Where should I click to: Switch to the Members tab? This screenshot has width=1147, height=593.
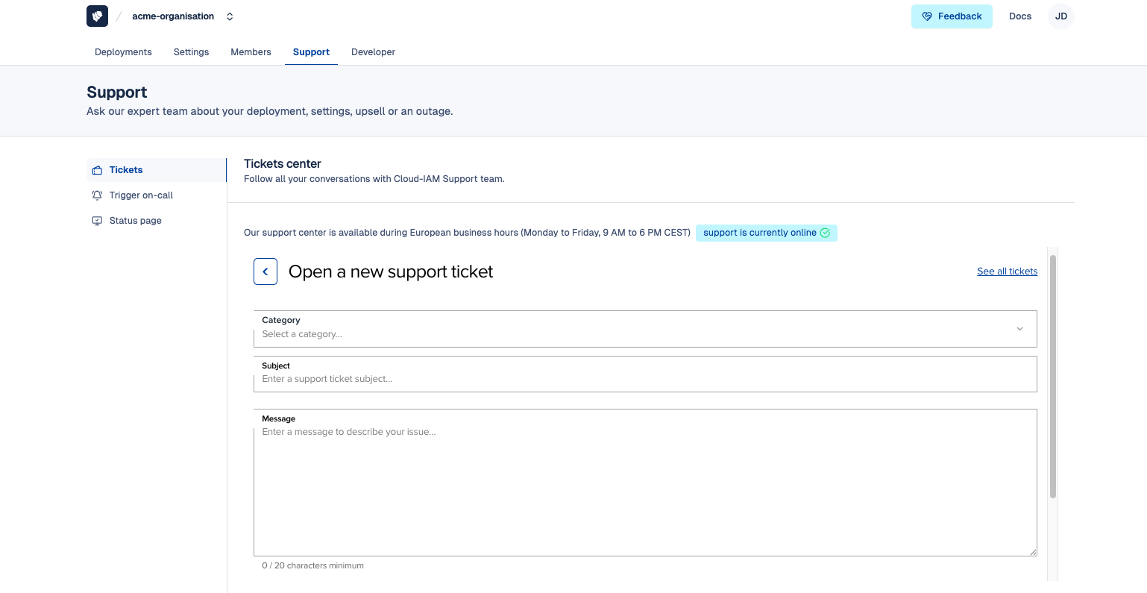251,52
